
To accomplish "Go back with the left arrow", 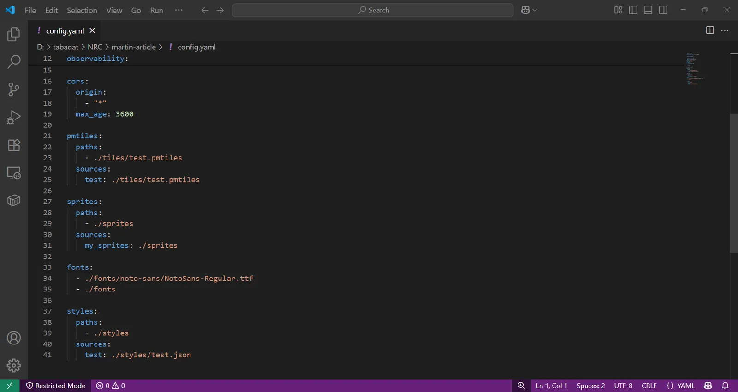I will (205, 10).
